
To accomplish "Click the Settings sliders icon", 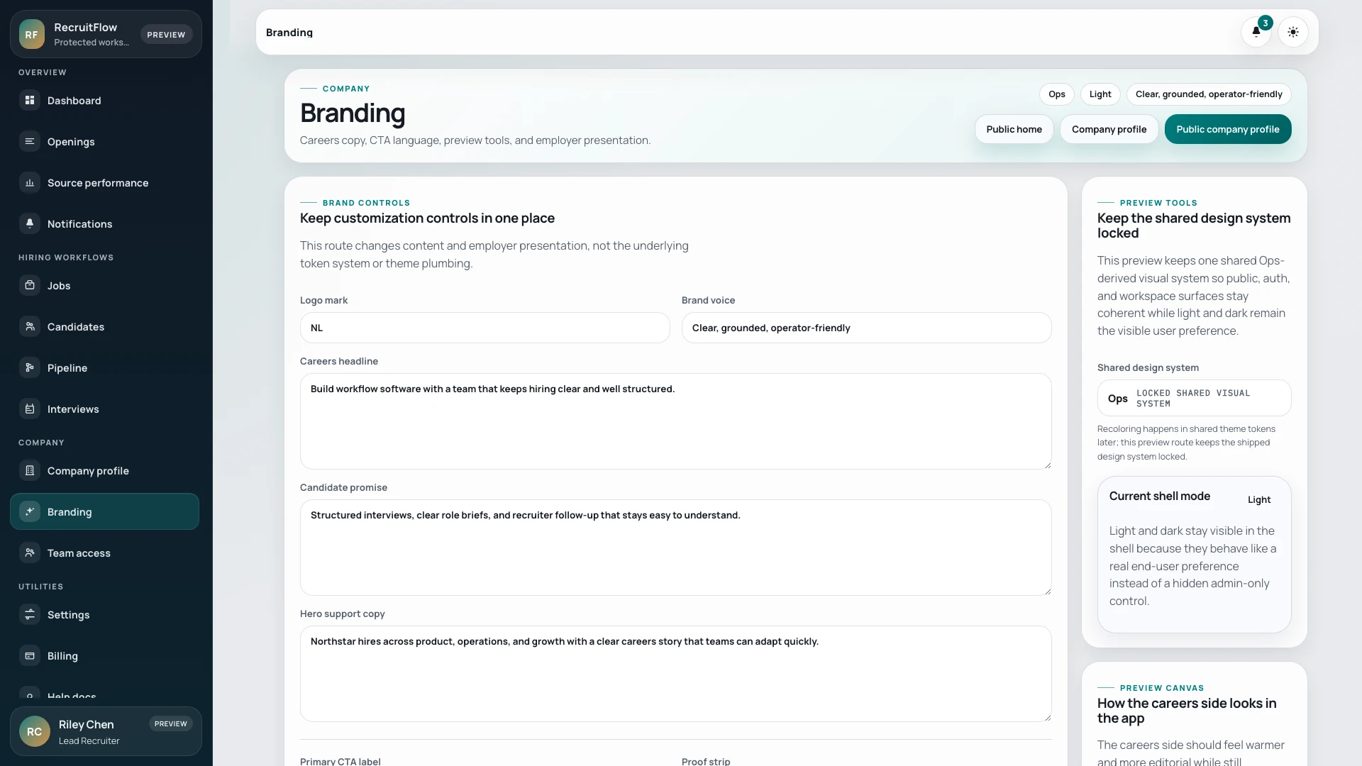I will 30,615.
